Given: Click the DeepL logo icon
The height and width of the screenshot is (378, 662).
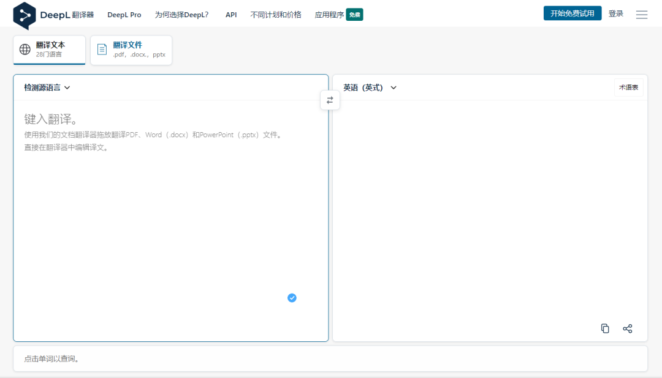Looking at the screenshot, I should (x=25, y=15).
